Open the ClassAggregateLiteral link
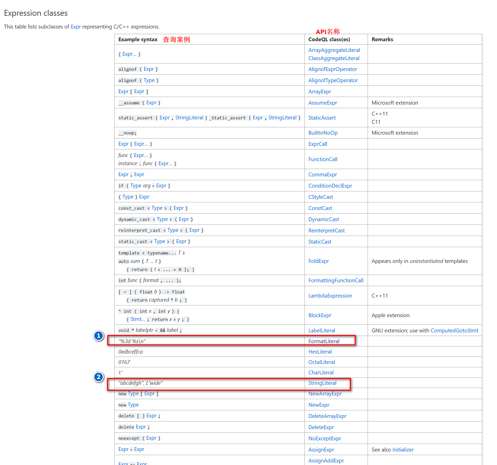 (x=334, y=58)
